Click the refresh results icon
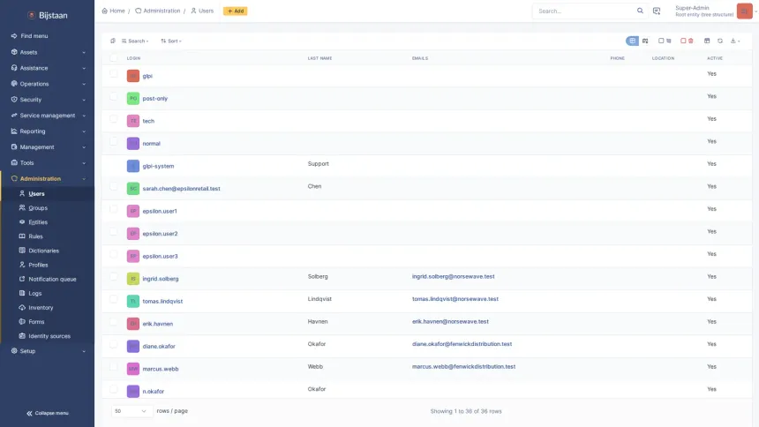 (720, 41)
